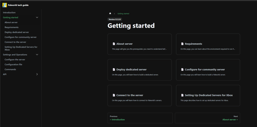This screenshot has height=127, width=257.
Task: Expand the API sidebar category
Action: point(37,74)
